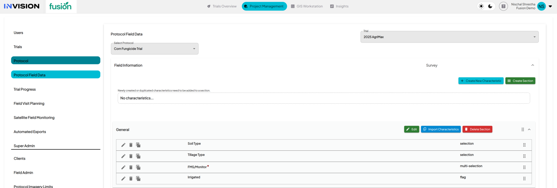
Task: Click the General section drag handle icon
Action: (x=523, y=130)
